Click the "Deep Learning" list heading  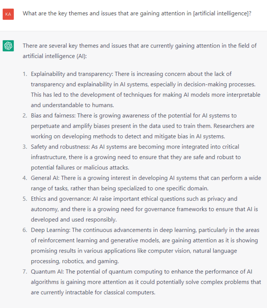pyautogui.click(x=49, y=230)
